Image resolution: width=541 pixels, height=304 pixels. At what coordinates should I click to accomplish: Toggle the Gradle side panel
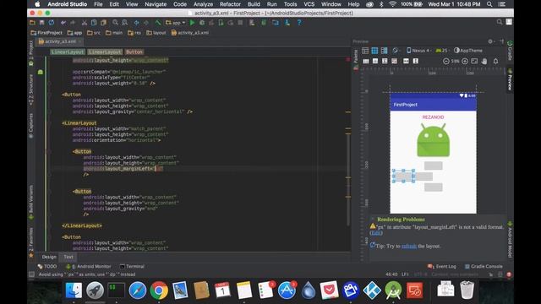(x=510, y=51)
